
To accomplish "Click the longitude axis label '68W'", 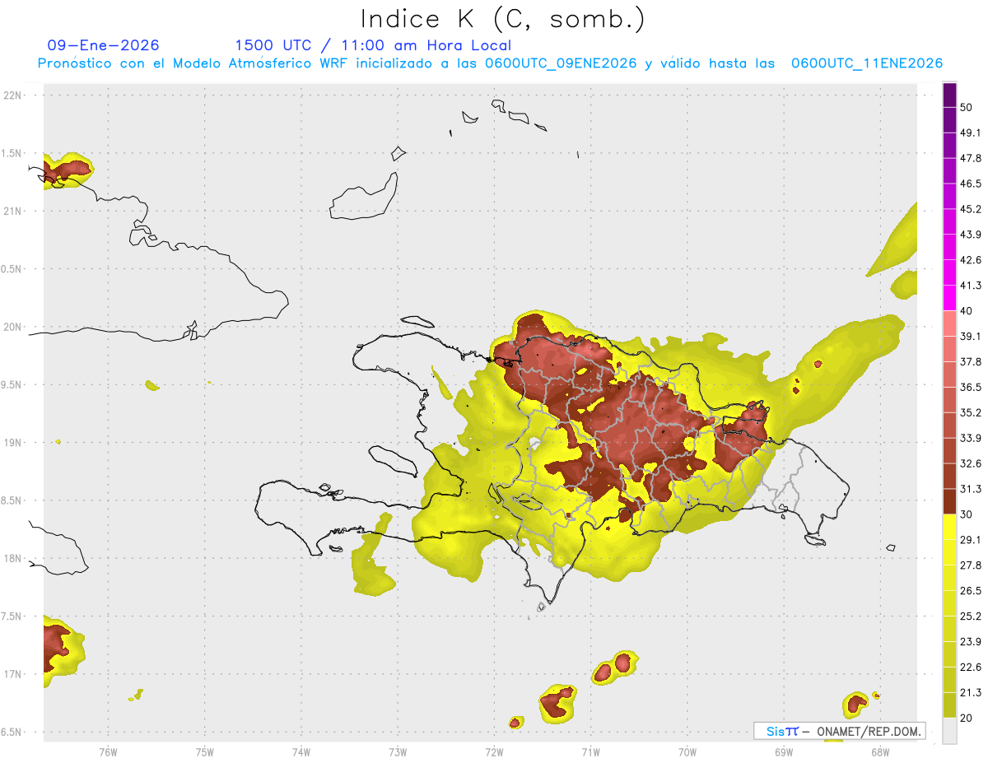I will pos(879,751).
